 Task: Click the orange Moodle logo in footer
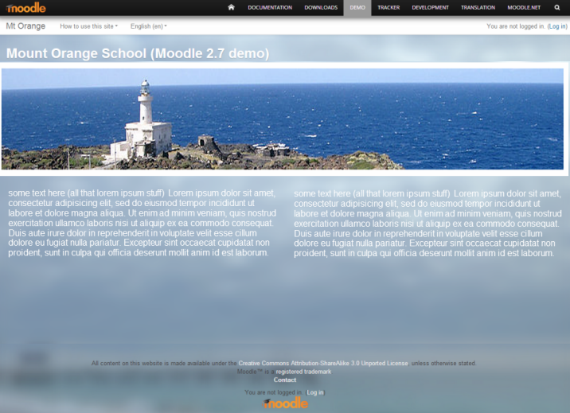pos(285,403)
